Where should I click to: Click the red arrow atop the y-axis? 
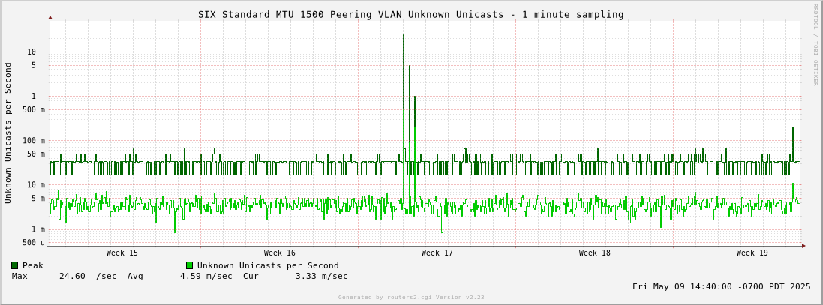[x=50, y=17]
